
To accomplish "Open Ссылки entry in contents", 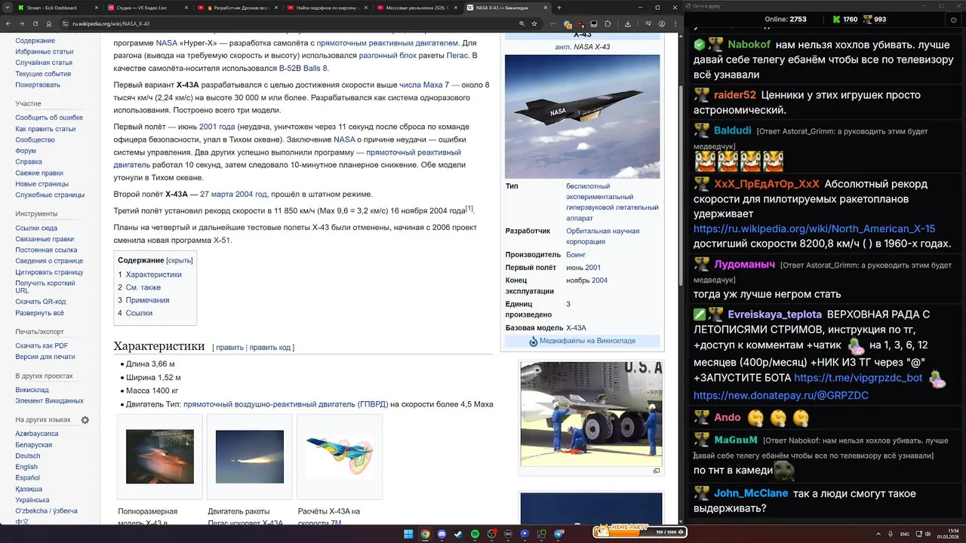I will [x=139, y=313].
